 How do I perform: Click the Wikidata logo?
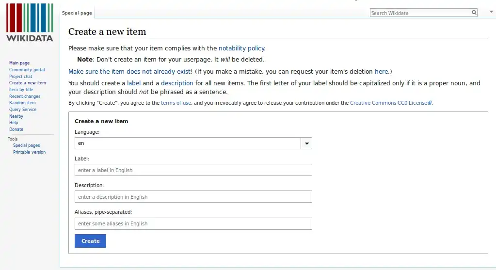30,22
